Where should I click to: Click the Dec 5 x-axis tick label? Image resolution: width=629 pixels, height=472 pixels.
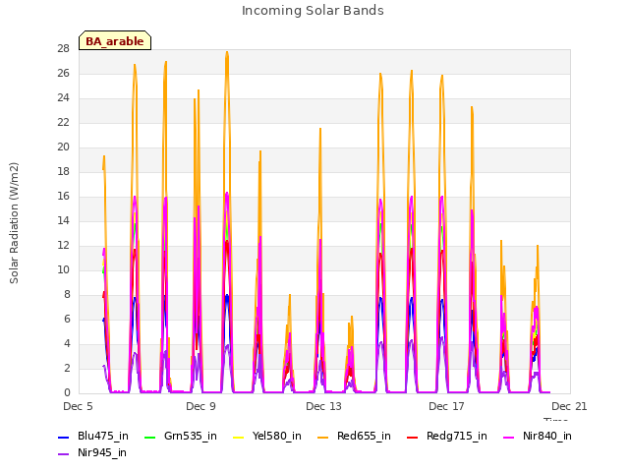[78, 406]
